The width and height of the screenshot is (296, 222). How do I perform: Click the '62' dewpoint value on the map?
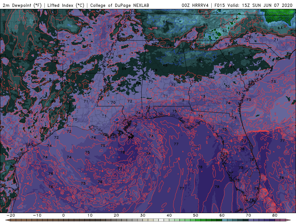coord(225,31)
